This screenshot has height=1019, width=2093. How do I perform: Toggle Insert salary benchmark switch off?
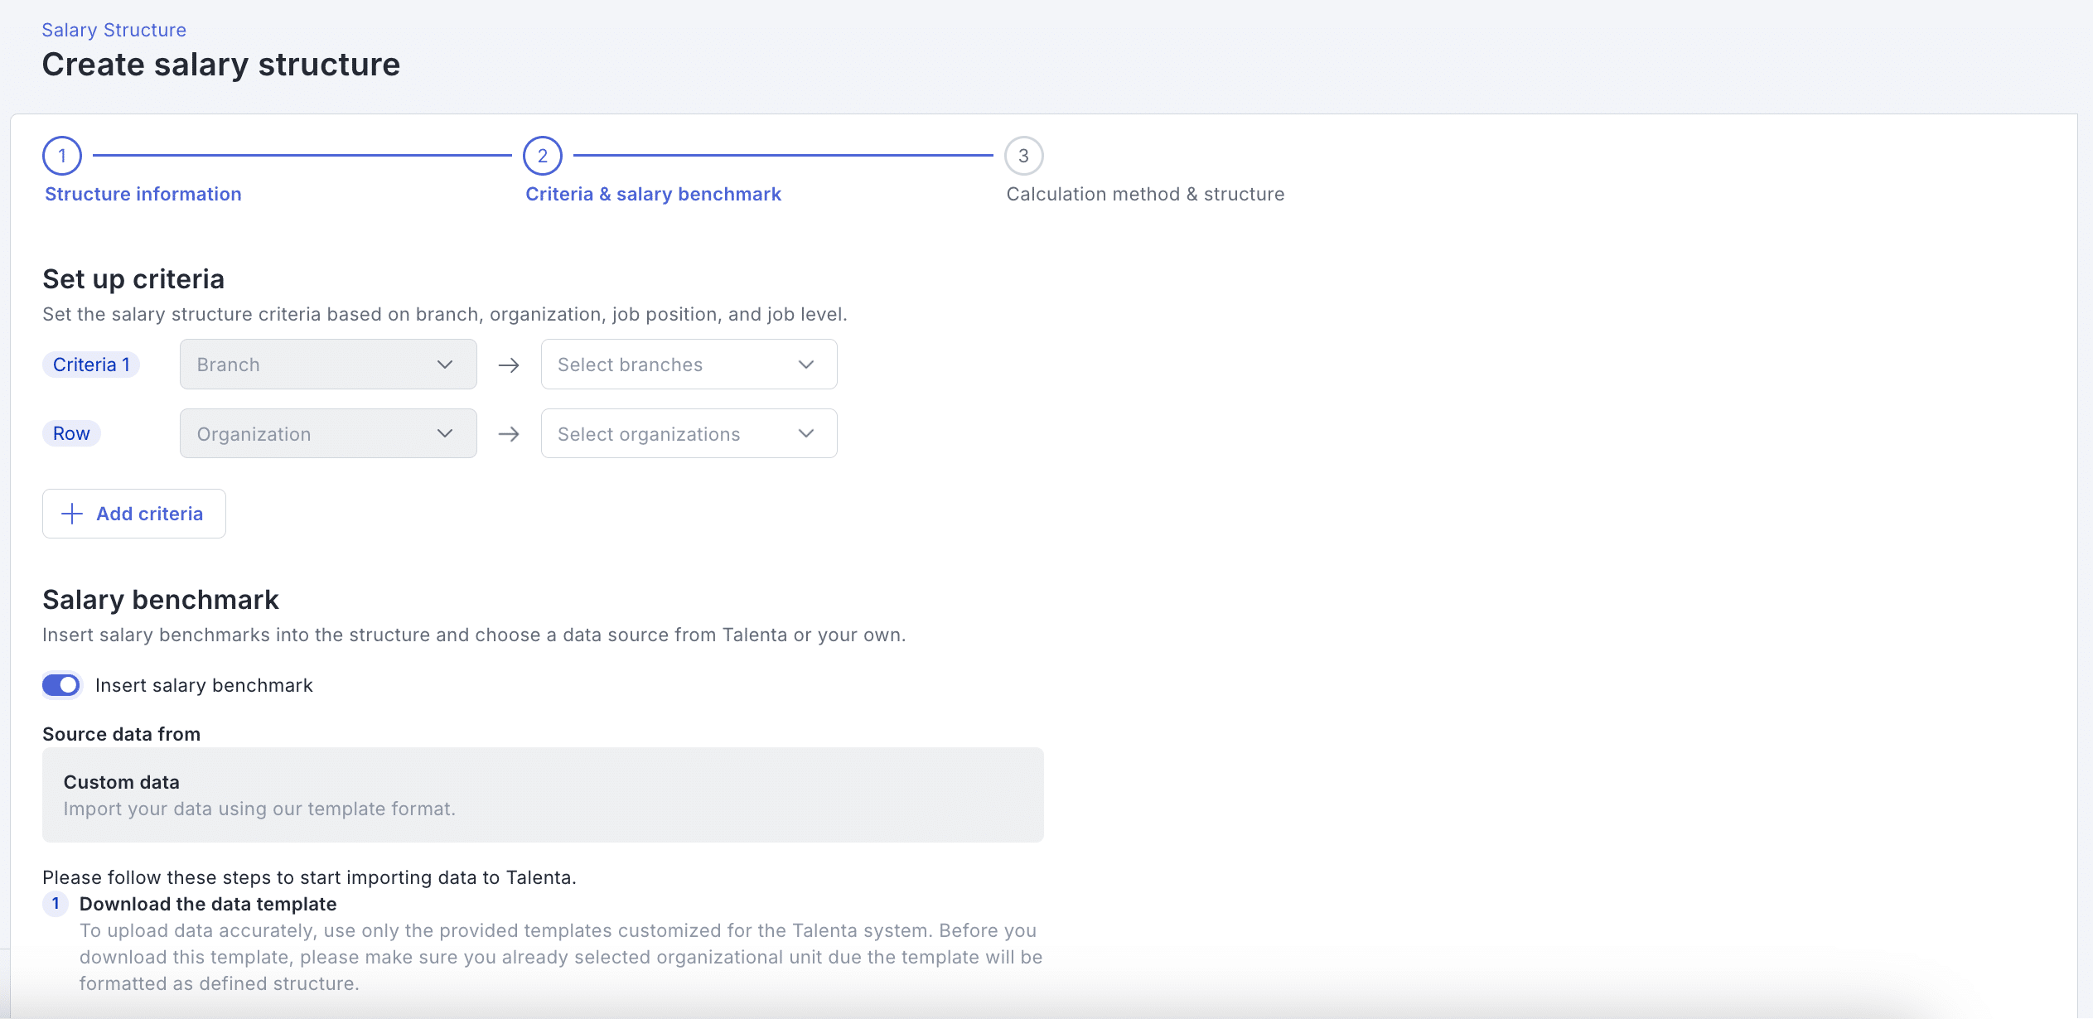click(61, 685)
